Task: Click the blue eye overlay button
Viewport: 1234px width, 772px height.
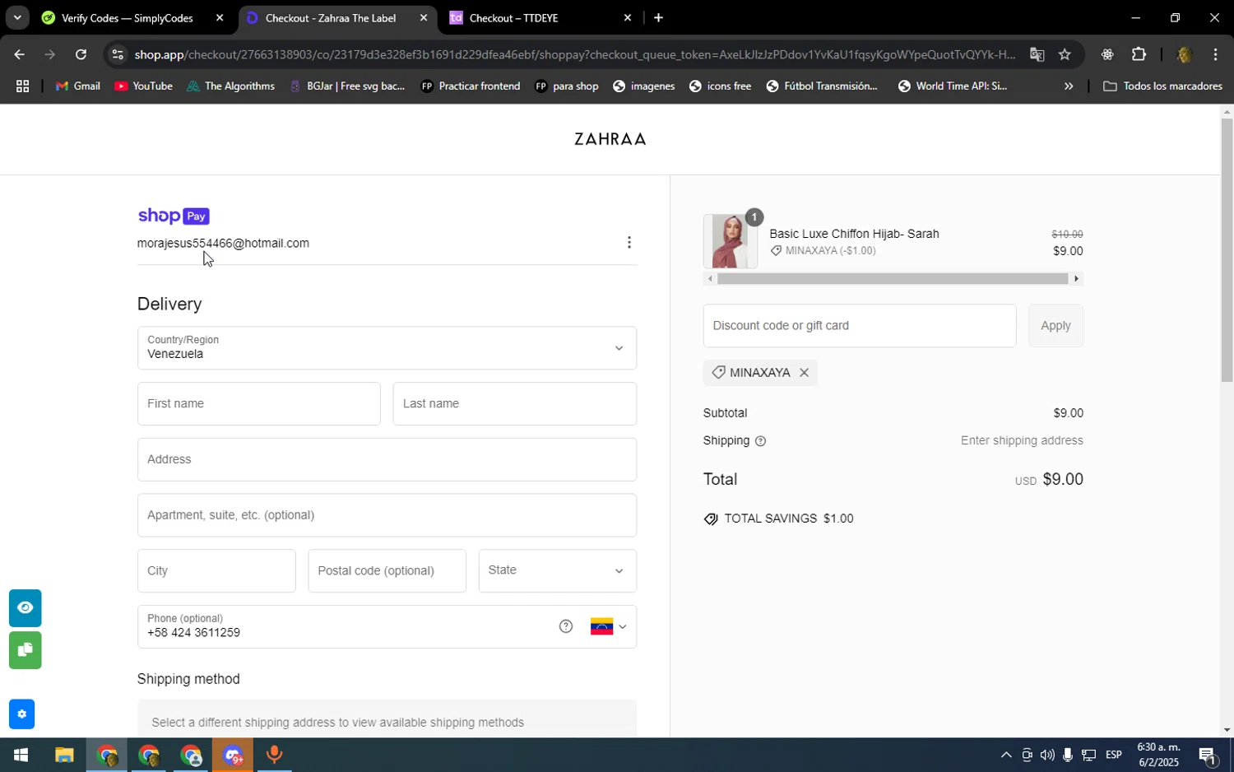Action: (26, 608)
